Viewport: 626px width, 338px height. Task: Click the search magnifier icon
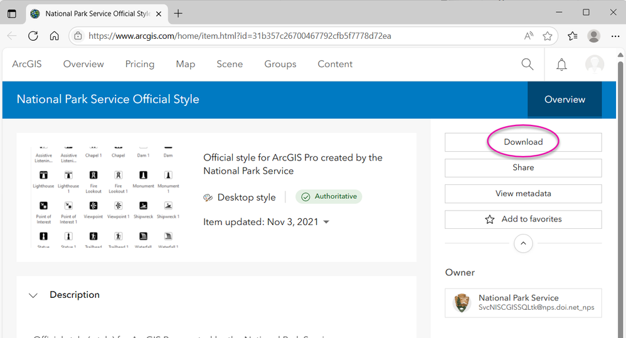click(x=528, y=64)
